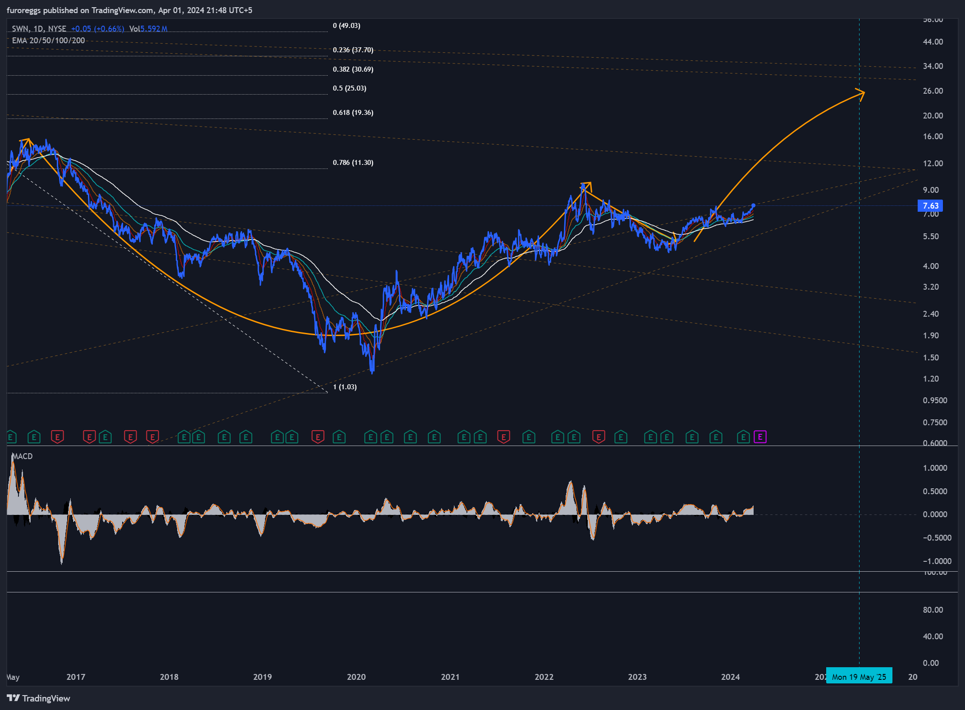Click the 44.00 price axis label
The height and width of the screenshot is (710, 965).
pos(933,42)
